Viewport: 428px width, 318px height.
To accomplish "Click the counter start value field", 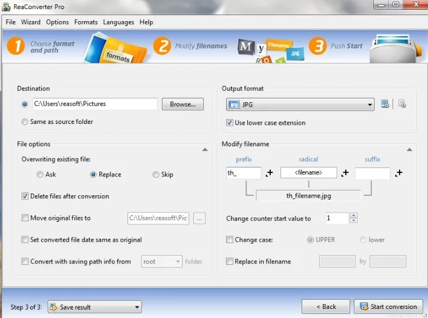I will tap(337, 218).
